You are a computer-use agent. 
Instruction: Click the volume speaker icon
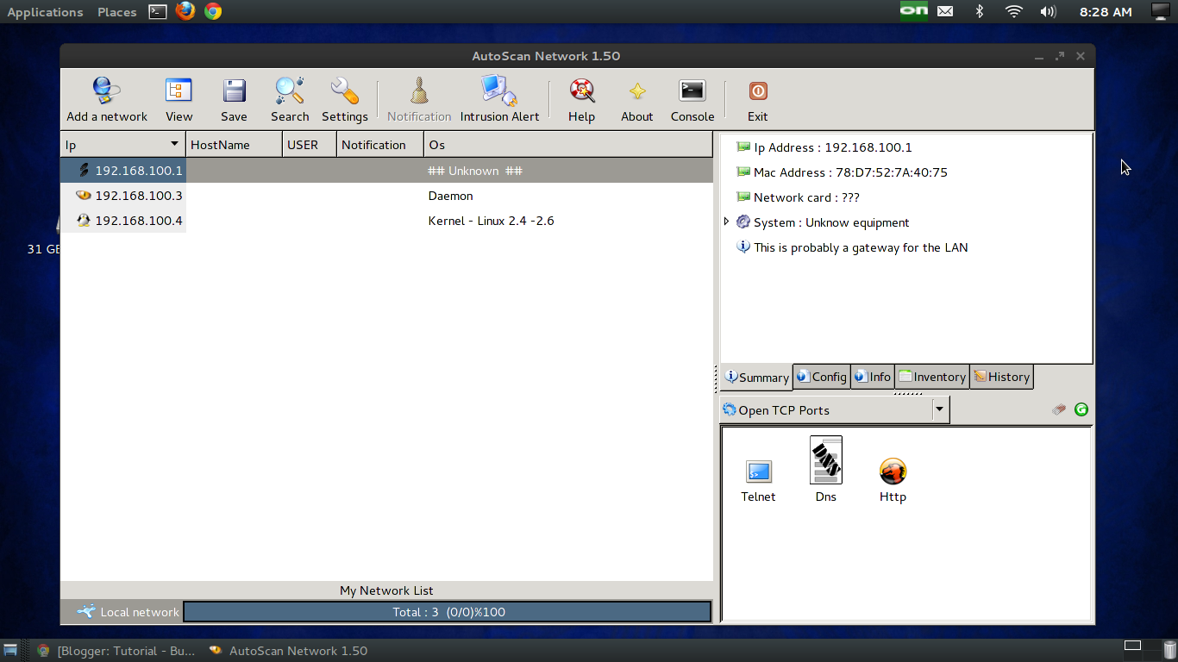1048,11
